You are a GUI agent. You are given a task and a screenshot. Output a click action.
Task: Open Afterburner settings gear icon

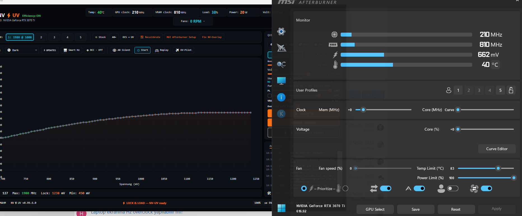tap(281, 31)
